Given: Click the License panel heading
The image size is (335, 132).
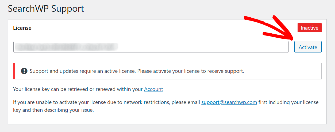Looking at the screenshot, I should tap(22, 28).
